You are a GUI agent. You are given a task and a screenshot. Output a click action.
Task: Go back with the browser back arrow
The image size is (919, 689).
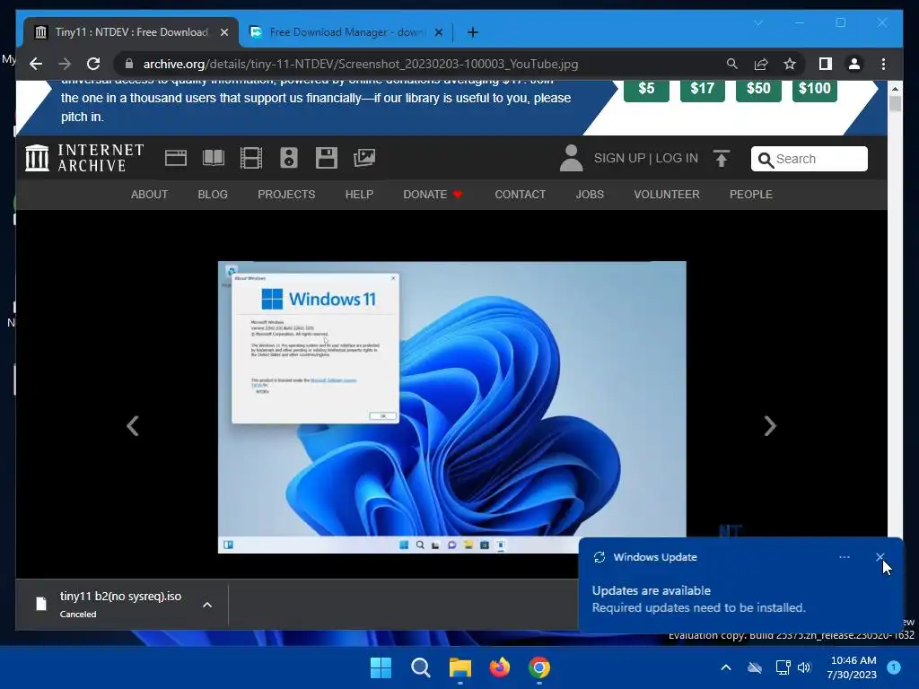(36, 64)
